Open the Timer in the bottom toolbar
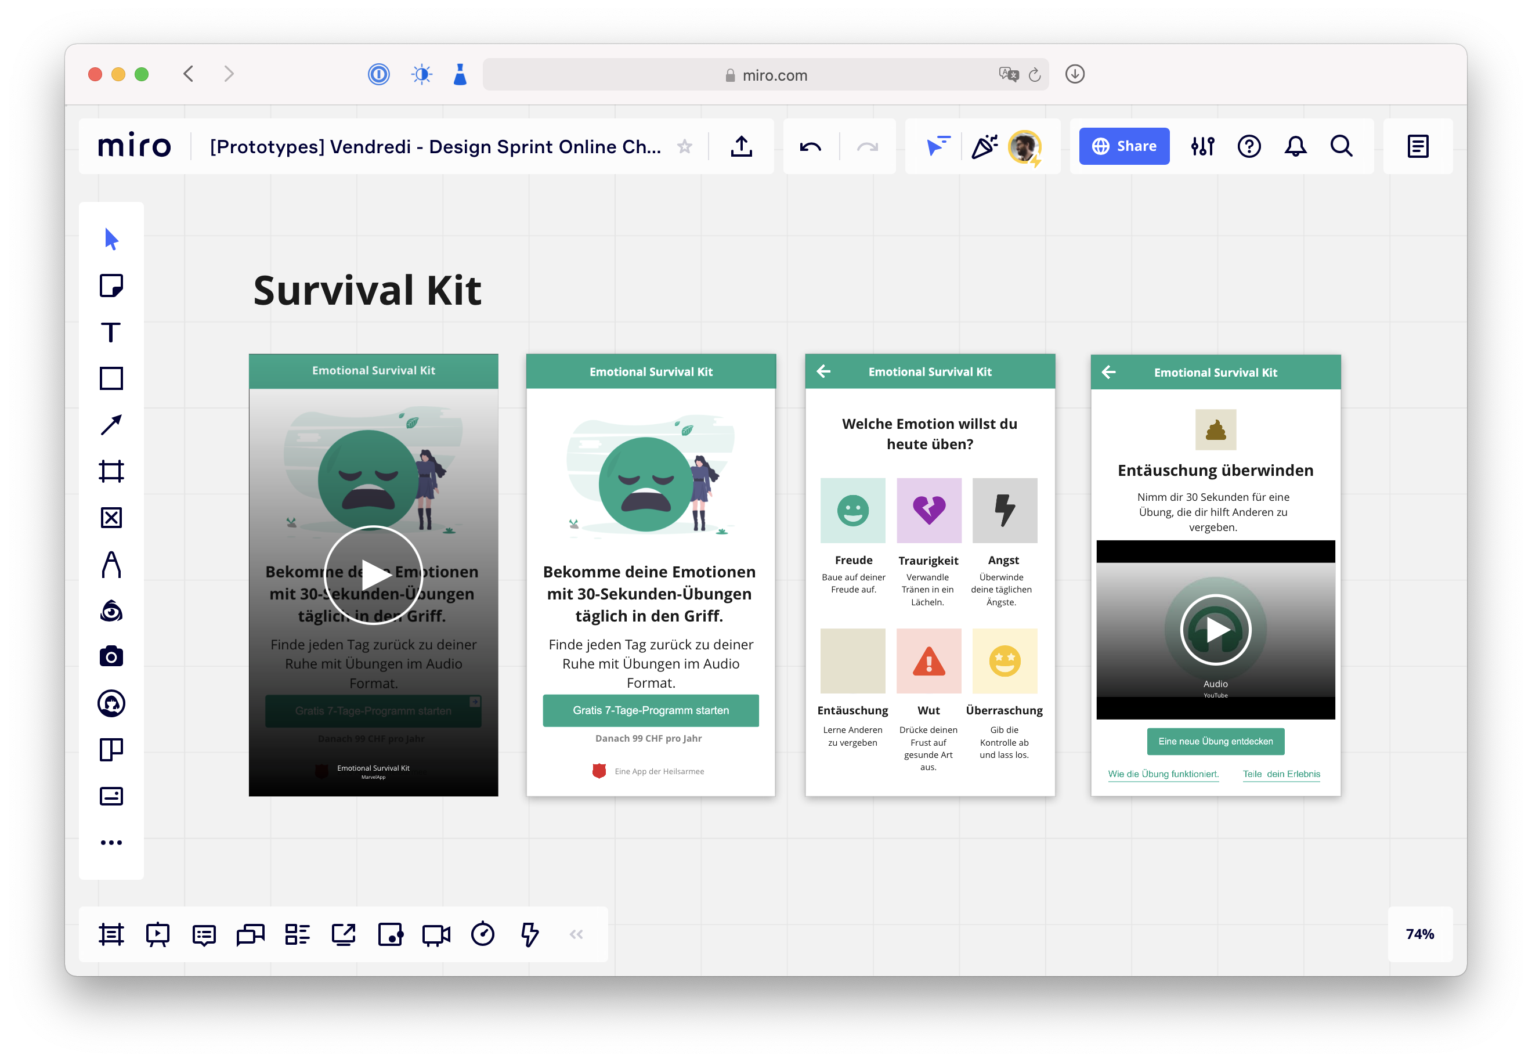 click(x=483, y=934)
